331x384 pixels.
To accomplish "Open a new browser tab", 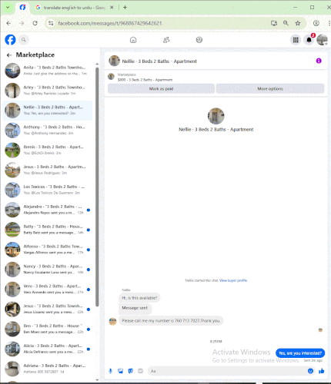I will pyautogui.click(x=125, y=8).
